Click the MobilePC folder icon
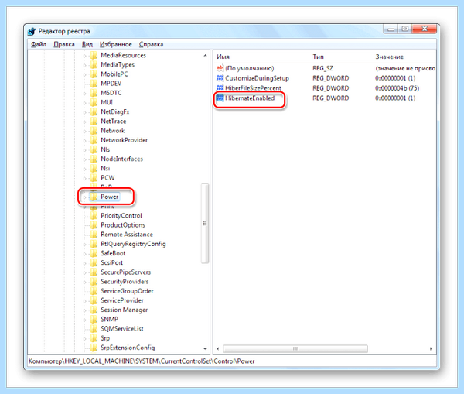Screen dimensions: 464x394 tap(94, 74)
